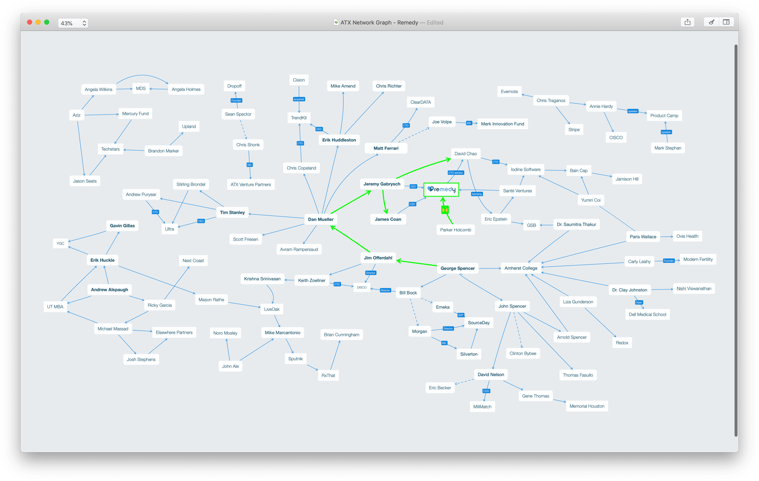The height and width of the screenshot is (481, 759).
Task: Select the TrendKit node
Action: coord(299,118)
